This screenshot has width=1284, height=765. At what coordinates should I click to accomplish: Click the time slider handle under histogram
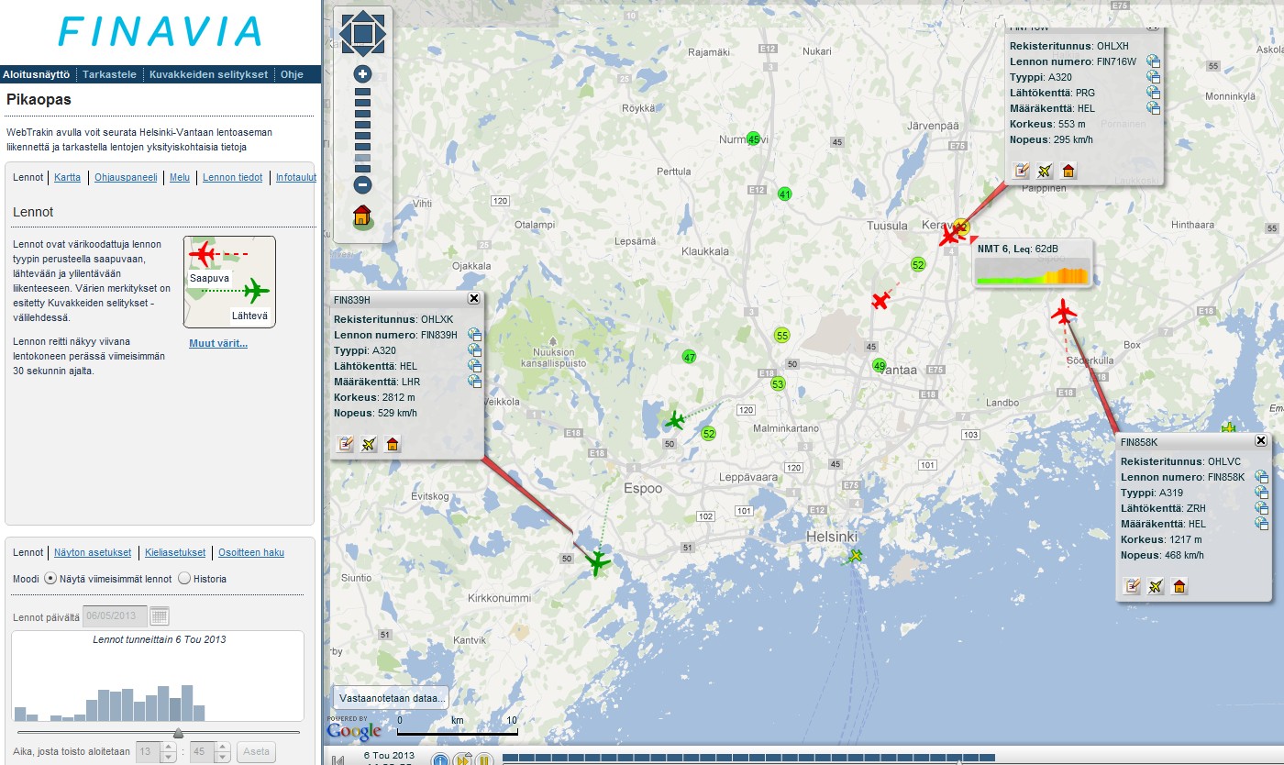(178, 733)
